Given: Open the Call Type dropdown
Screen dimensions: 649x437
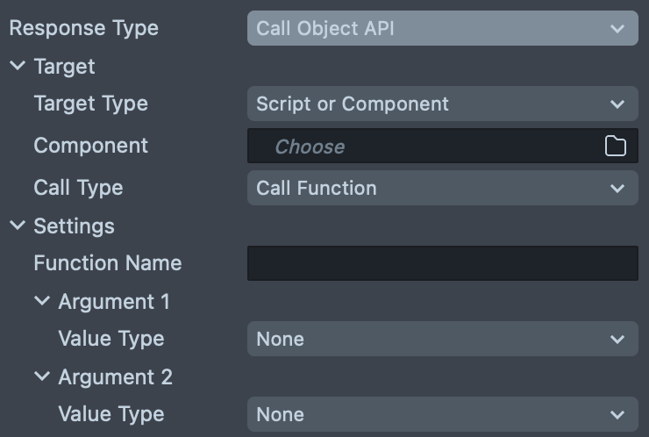Looking at the screenshot, I should 442,188.
